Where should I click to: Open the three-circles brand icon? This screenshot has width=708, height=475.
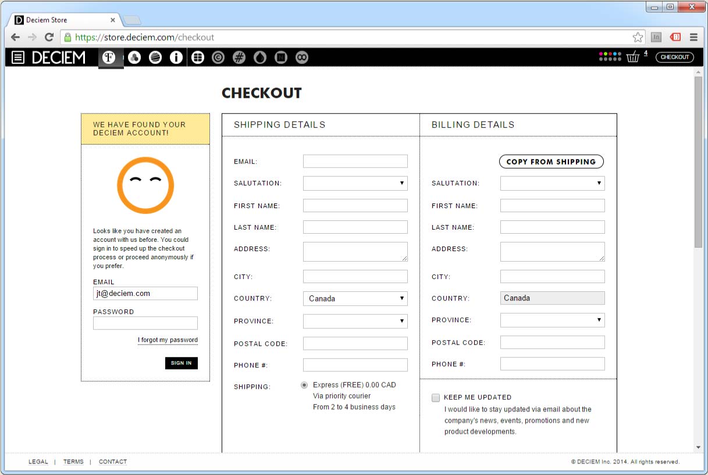[x=134, y=58]
